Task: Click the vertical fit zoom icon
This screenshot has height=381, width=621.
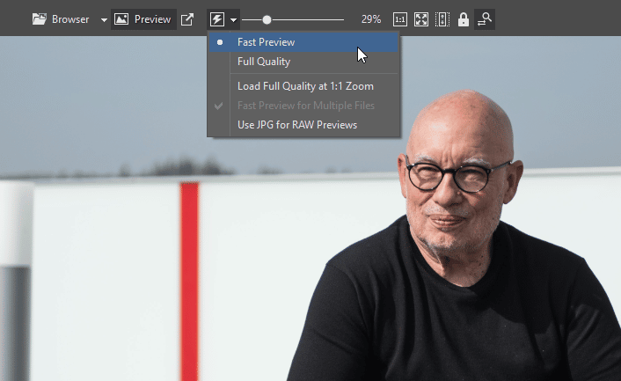Action: 442,19
